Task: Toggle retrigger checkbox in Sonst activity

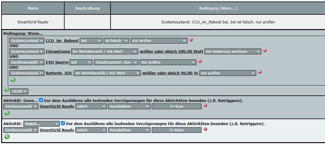Action: pyautogui.click(x=63, y=123)
